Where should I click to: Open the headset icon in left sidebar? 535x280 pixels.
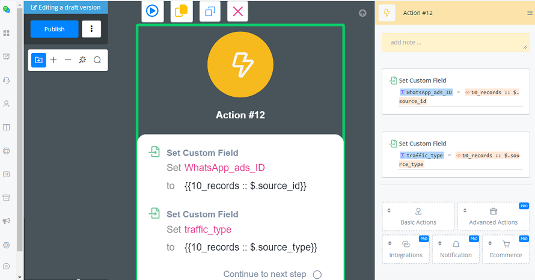[7, 80]
